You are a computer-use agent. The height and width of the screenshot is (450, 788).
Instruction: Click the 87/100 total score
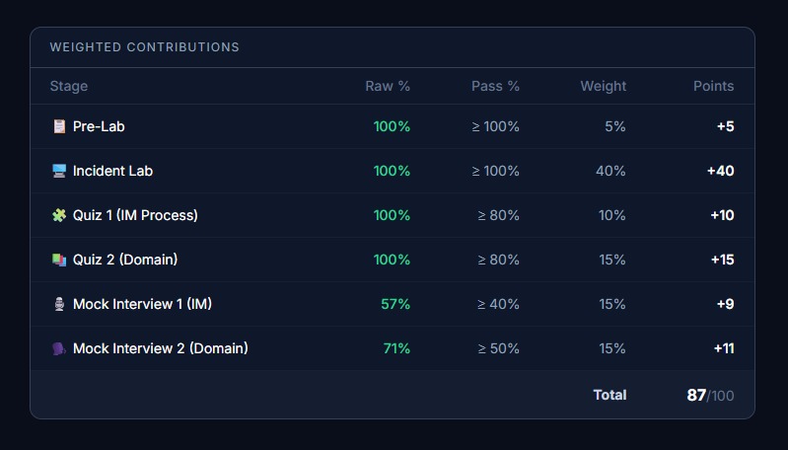(710, 395)
